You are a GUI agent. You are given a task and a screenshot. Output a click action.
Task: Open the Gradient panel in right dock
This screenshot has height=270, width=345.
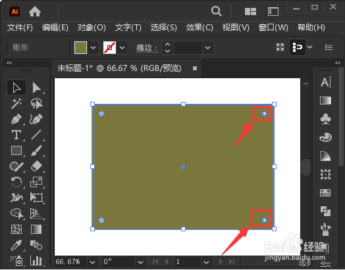[325, 101]
